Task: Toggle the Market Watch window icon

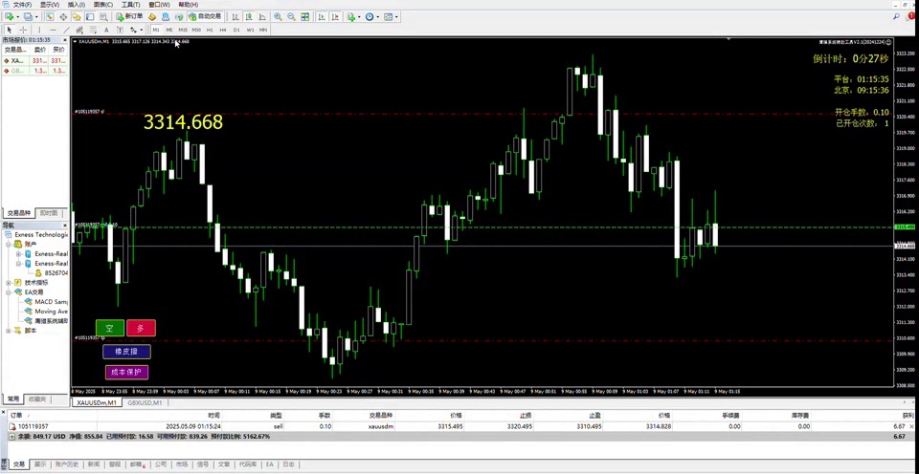Action: point(49,17)
